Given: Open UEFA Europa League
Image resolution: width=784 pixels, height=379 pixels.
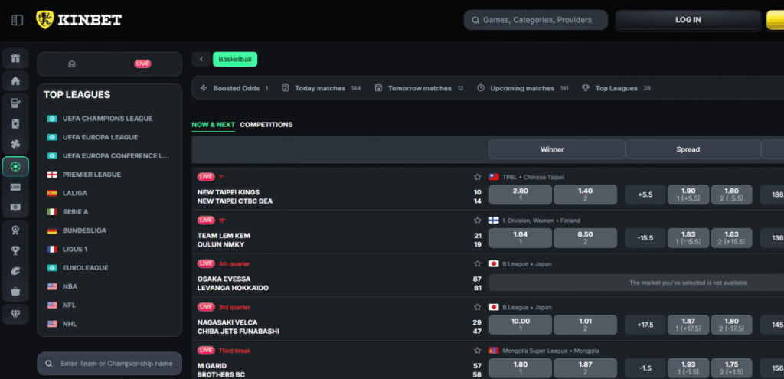Looking at the screenshot, I should (100, 137).
